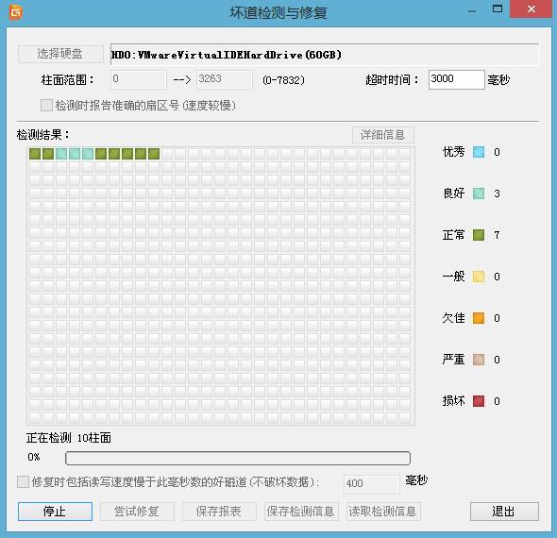This screenshot has height=538, width=557.
Task: Maximize the dialog window
Action: pos(498,8)
